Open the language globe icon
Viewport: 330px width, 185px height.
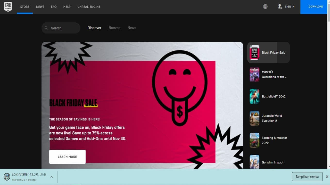tap(265, 7)
